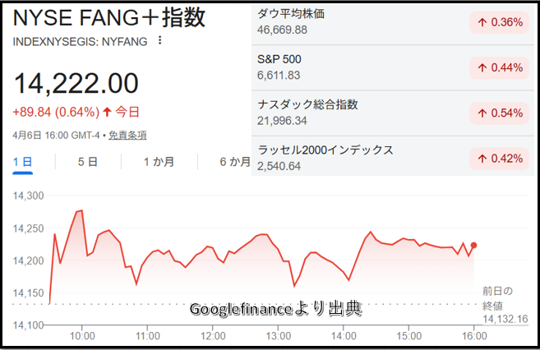This screenshot has height=350, width=540.
Task: Click the +89.84 (0.64%) change value
Action: pyautogui.click(x=55, y=112)
